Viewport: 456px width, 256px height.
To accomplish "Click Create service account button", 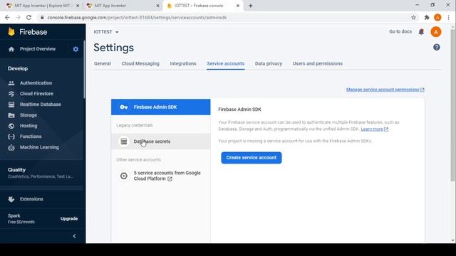I will click(252, 158).
